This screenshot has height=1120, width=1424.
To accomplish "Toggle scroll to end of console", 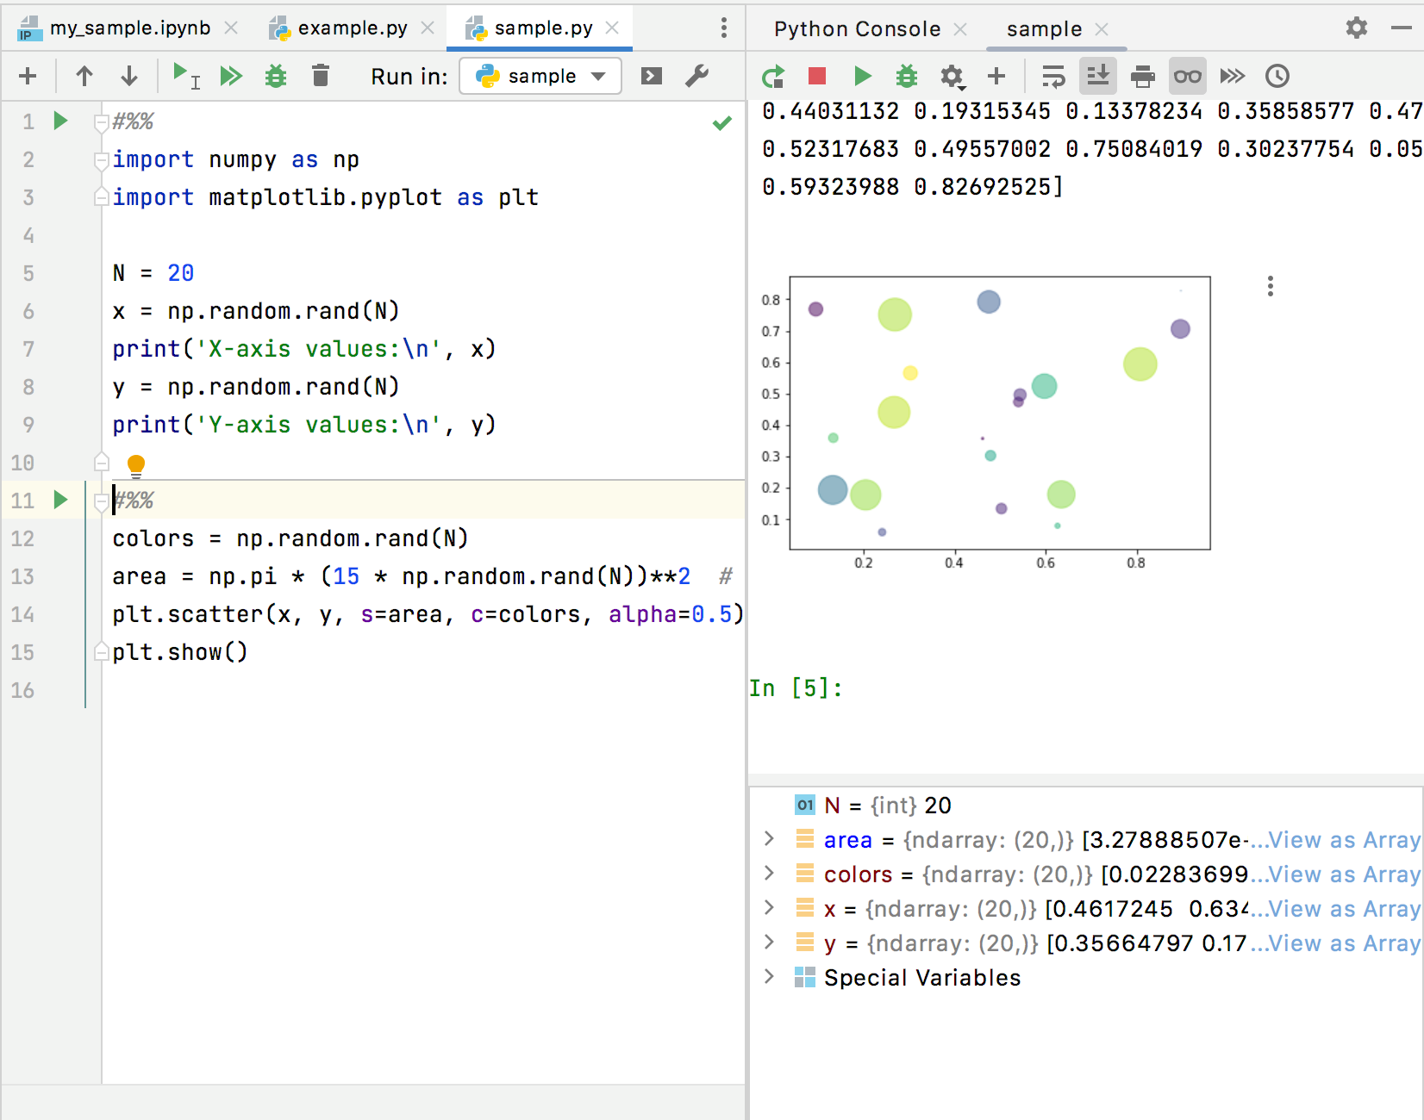I will click(x=1098, y=76).
